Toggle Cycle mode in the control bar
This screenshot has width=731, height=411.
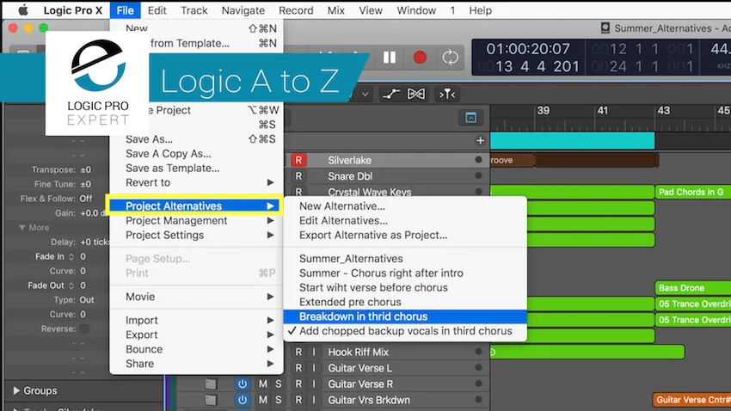pos(450,58)
